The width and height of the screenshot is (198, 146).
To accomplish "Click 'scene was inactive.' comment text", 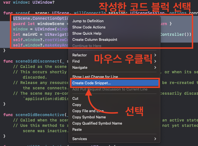I will point(45,131).
